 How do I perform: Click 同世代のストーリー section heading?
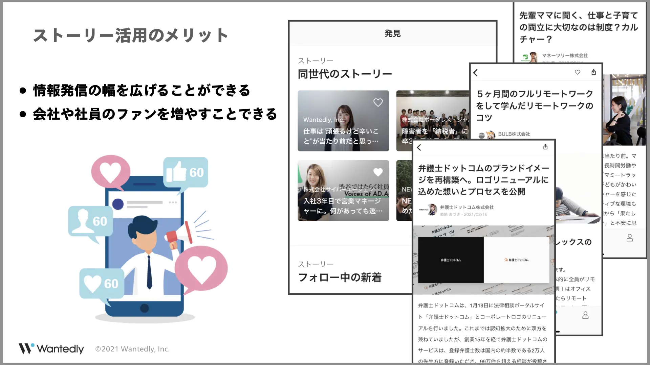click(345, 74)
